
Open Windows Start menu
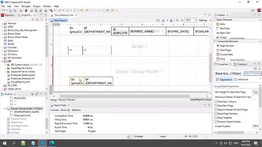click(x=5, y=143)
